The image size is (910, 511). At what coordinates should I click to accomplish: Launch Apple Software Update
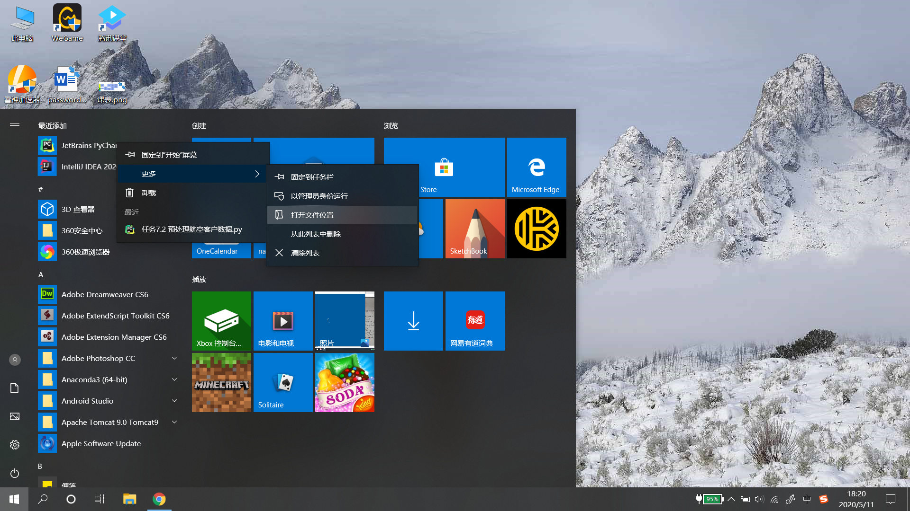109,443
